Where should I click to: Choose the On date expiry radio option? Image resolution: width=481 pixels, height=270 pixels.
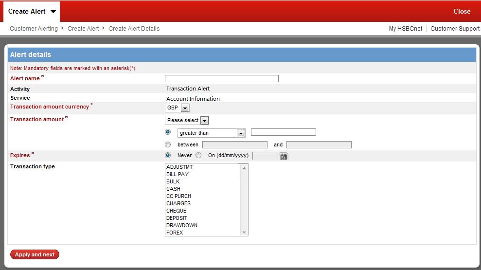coord(198,155)
